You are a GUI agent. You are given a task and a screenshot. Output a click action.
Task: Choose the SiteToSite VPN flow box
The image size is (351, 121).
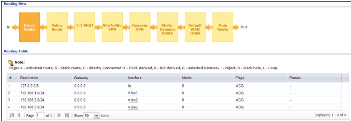point(112,27)
